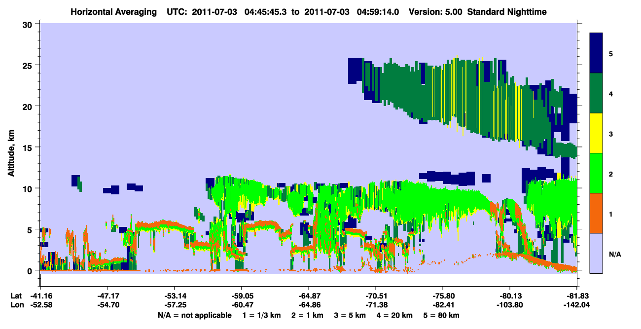The image size is (641, 329).
Task: Click the longitude value -142.04
Action: pos(577,305)
